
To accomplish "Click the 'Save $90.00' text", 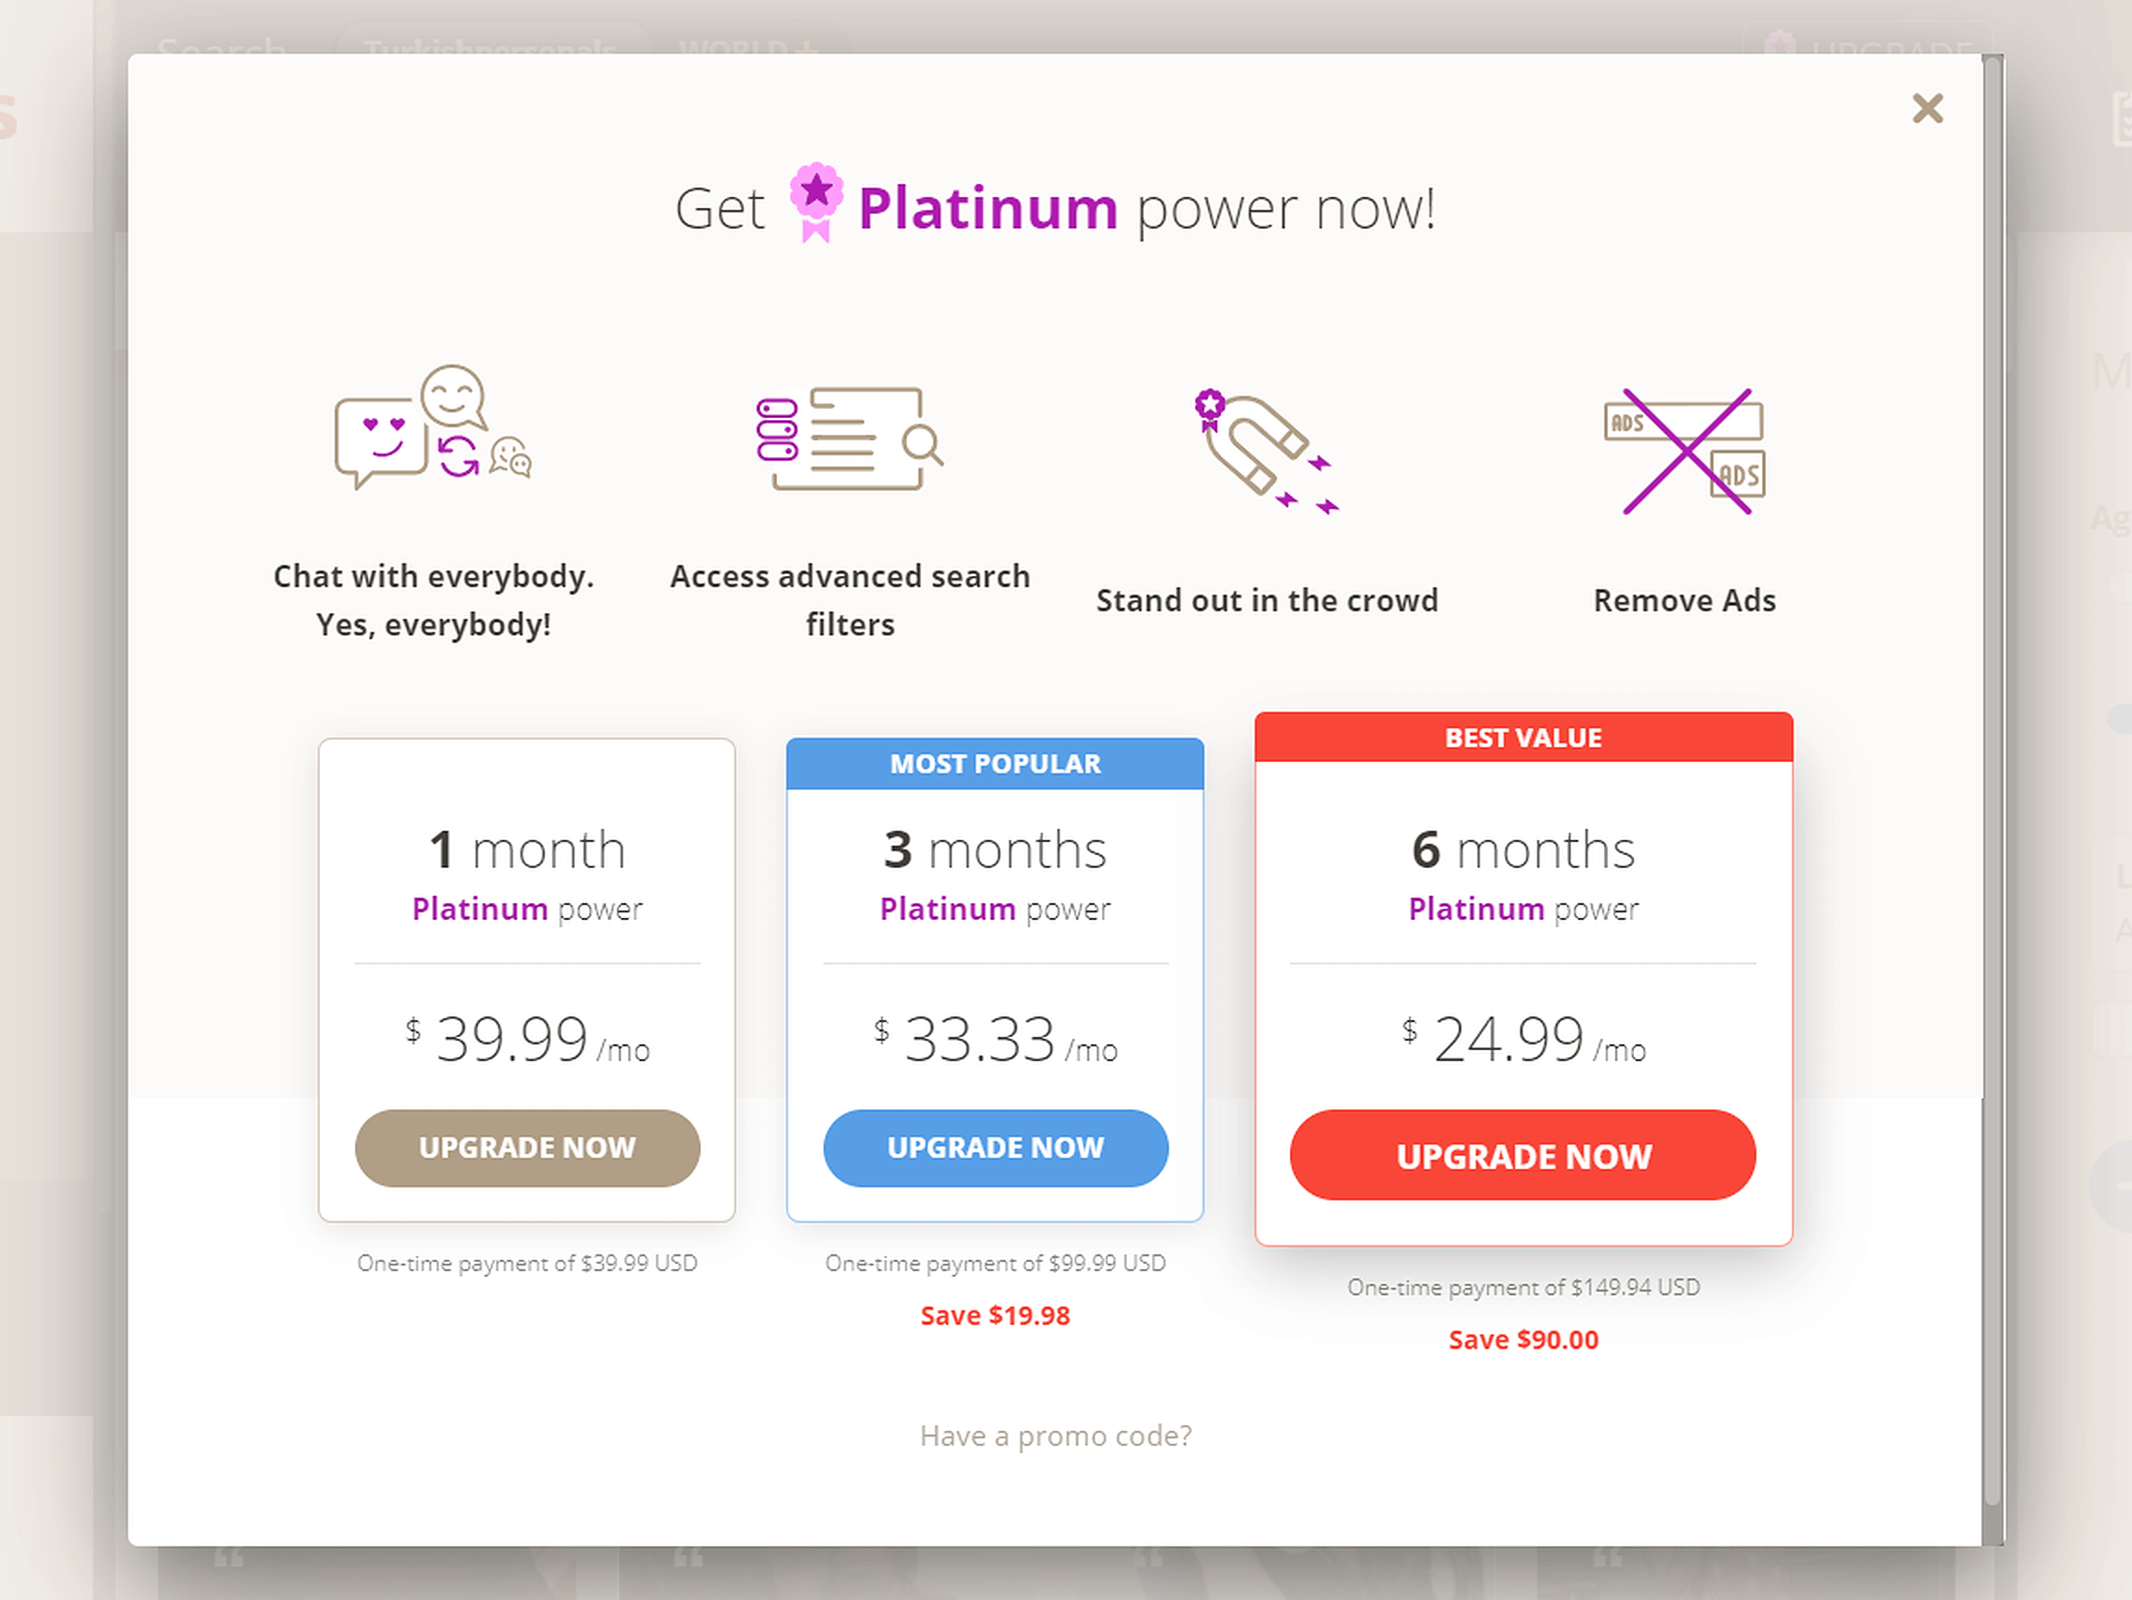I will coord(1523,1340).
